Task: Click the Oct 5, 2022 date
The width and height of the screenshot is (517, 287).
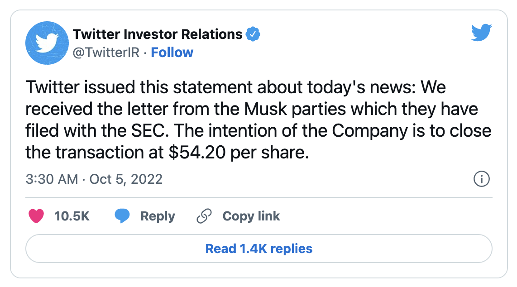Action: click(126, 179)
